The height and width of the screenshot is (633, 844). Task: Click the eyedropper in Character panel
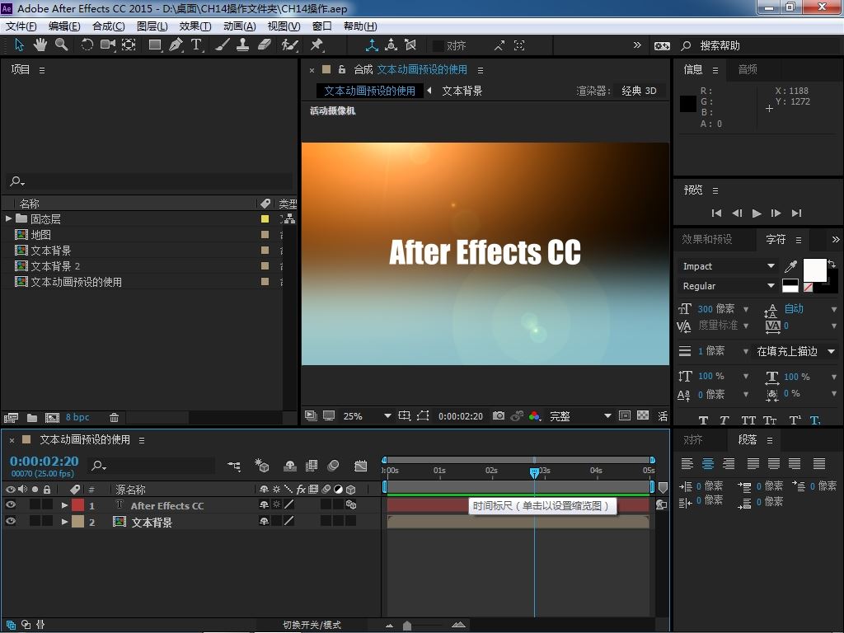click(x=790, y=266)
